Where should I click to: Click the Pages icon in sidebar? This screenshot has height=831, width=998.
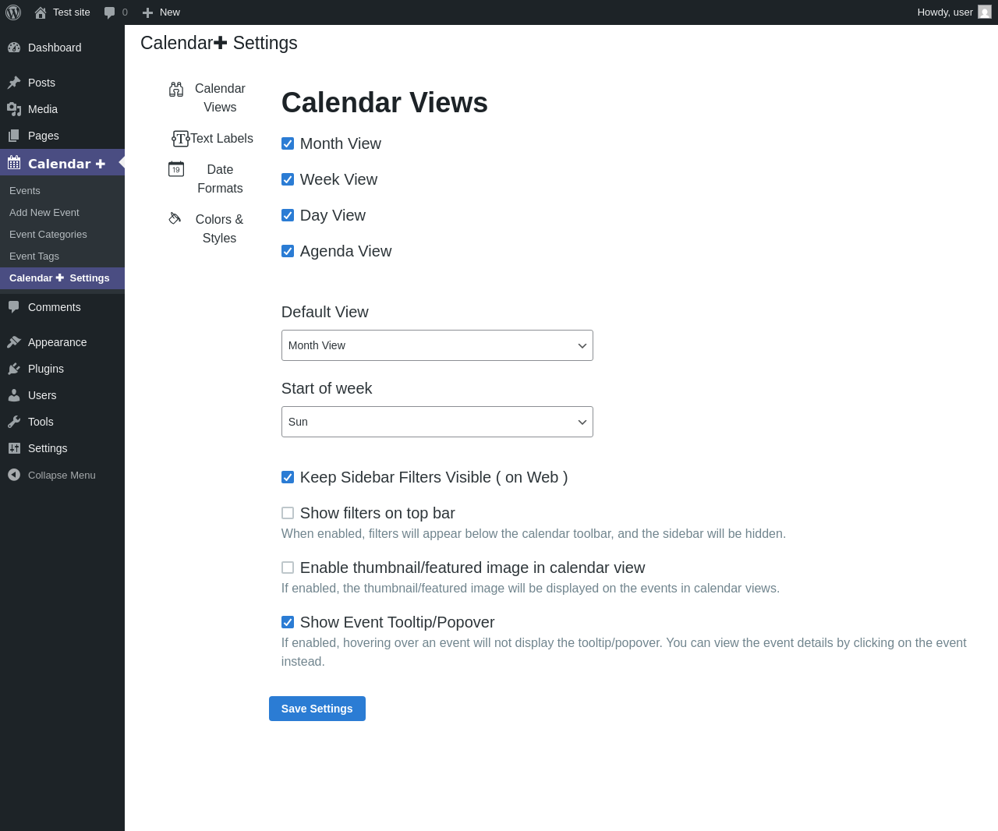tap(14, 136)
